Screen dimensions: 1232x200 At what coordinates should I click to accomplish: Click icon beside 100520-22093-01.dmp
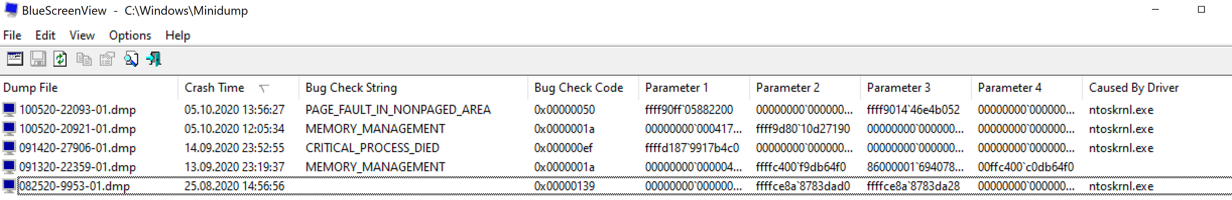pyautogui.click(x=9, y=110)
